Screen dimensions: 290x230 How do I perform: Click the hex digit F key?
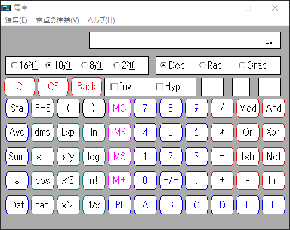click(x=273, y=205)
